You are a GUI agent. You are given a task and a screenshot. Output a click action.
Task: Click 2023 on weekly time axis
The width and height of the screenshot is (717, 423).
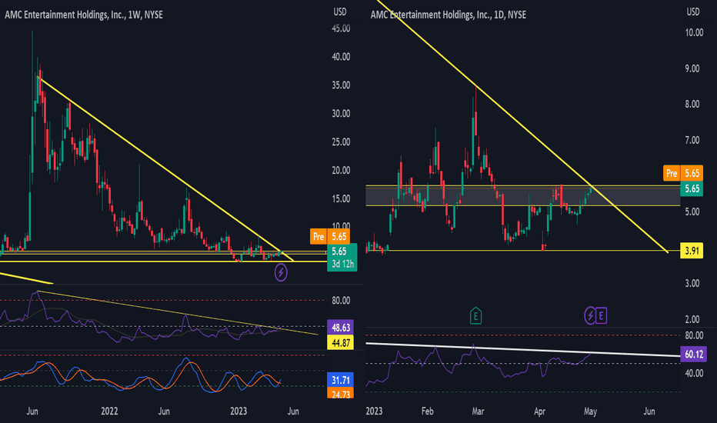(x=238, y=411)
